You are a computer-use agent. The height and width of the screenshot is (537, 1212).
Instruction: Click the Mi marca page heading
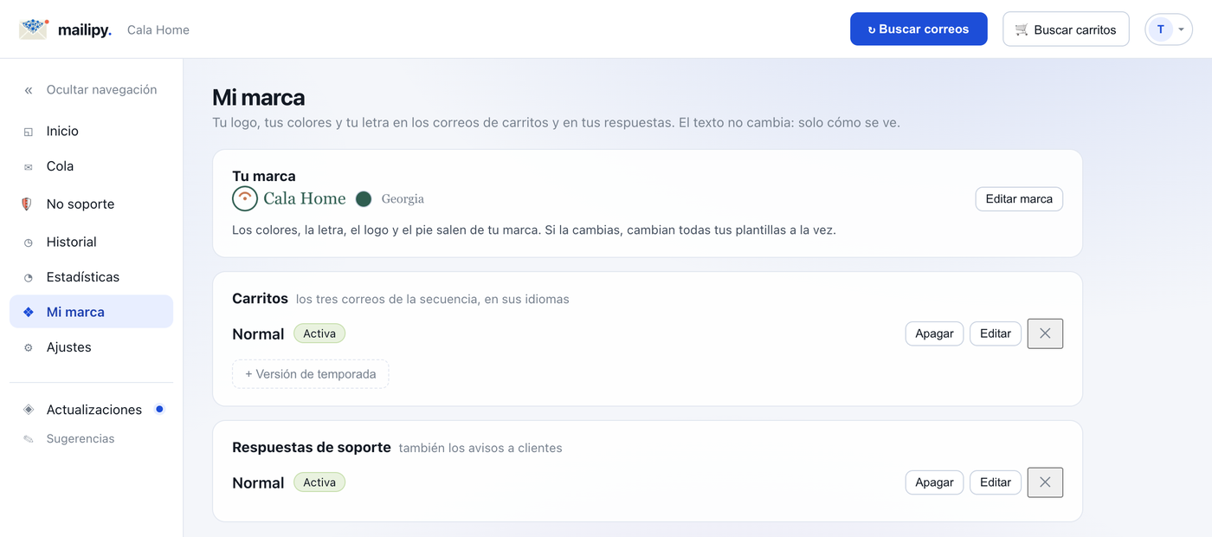tap(259, 98)
